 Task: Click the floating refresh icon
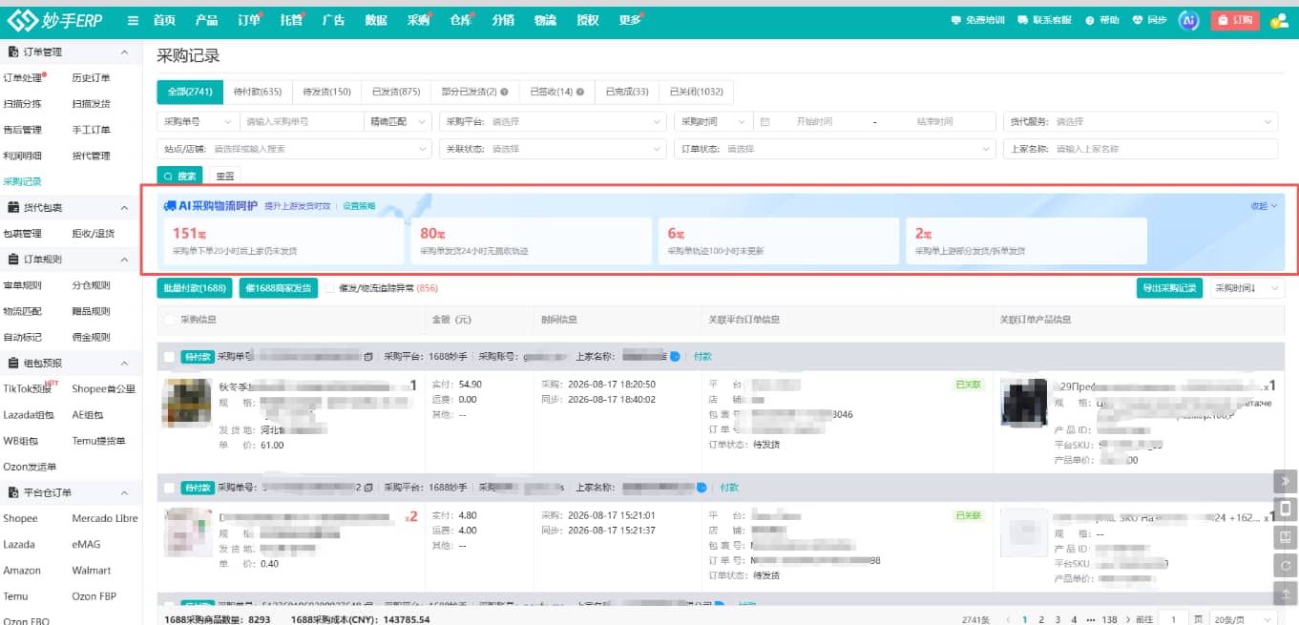(1286, 566)
